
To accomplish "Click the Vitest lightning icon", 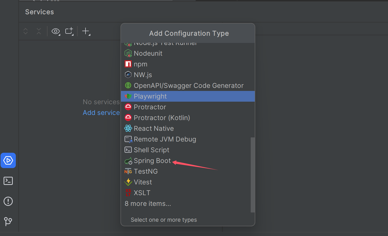I will tap(128, 182).
